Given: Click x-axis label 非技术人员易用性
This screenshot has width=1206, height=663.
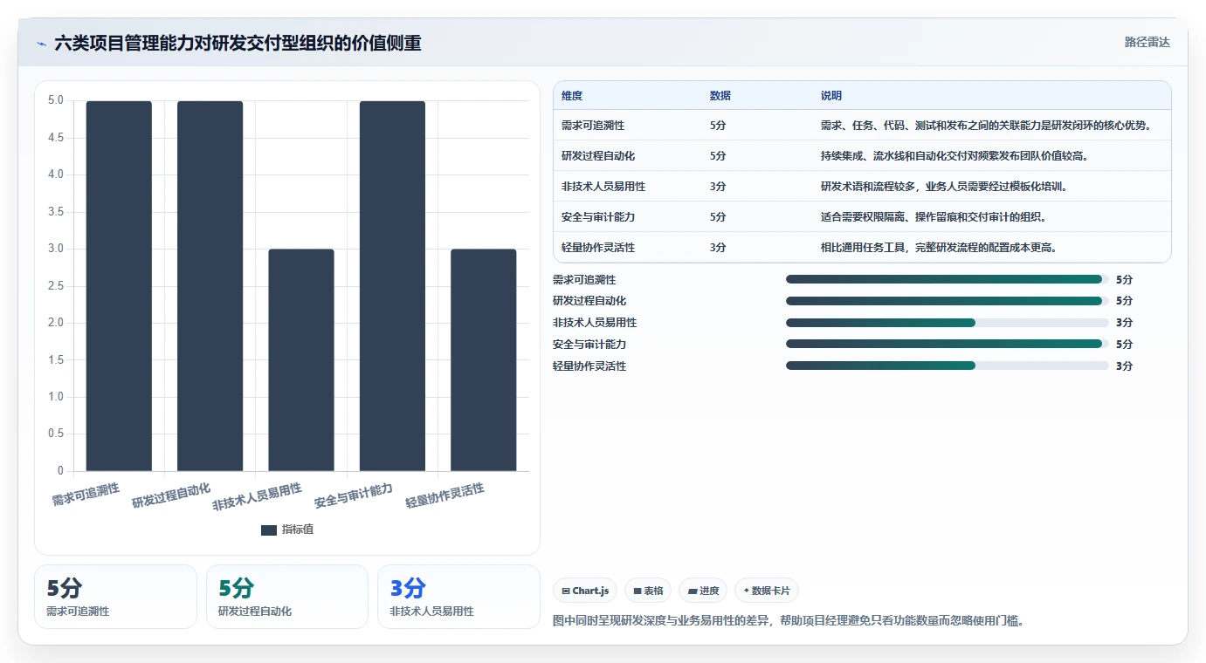Looking at the screenshot, I should pos(257,497).
